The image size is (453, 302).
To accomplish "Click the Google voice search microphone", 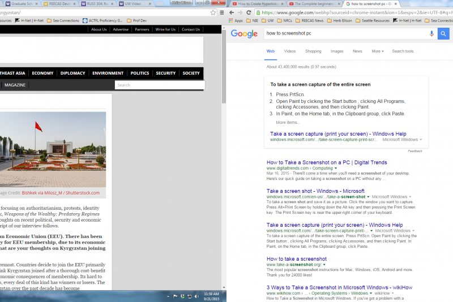I will (x=431, y=34).
